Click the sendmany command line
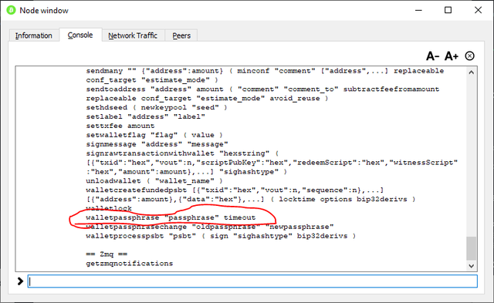Screen dimensions: 494x303 coord(265,76)
